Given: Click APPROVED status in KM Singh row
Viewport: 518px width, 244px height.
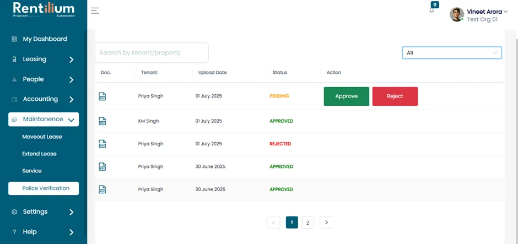Looking at the screenshot, I should pos(281,121).
